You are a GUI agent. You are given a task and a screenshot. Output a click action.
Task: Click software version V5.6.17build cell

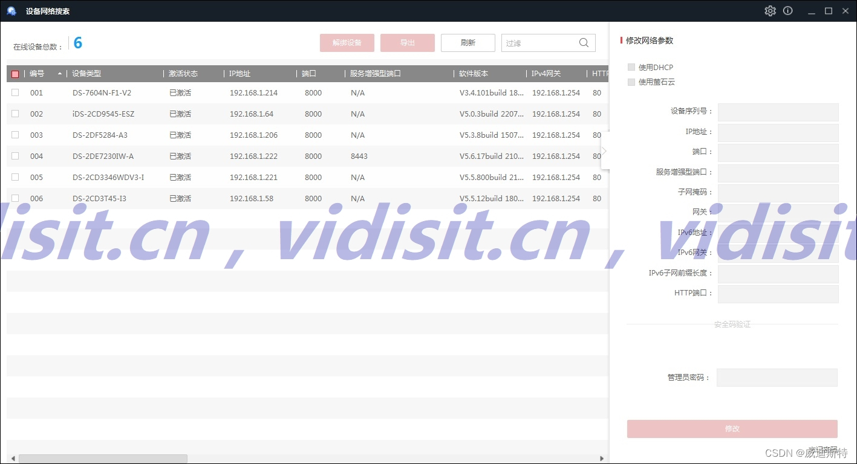coord(492,156)
